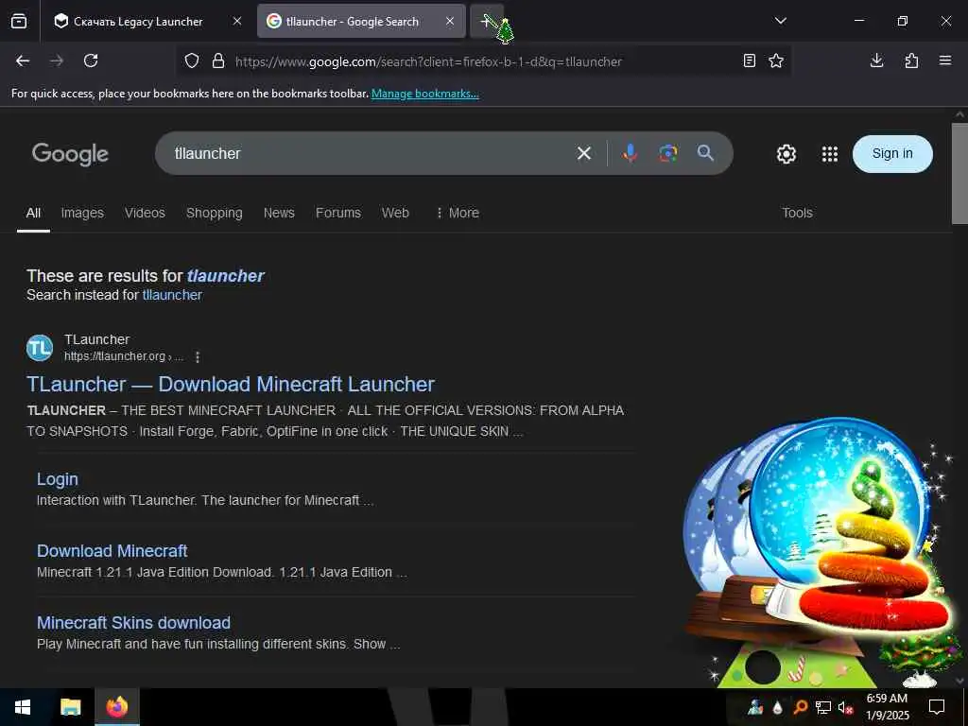Switch to Скачать Legacy Launcher tab
This screenshot has height=726, width=968.
click(x=138, y=21)
